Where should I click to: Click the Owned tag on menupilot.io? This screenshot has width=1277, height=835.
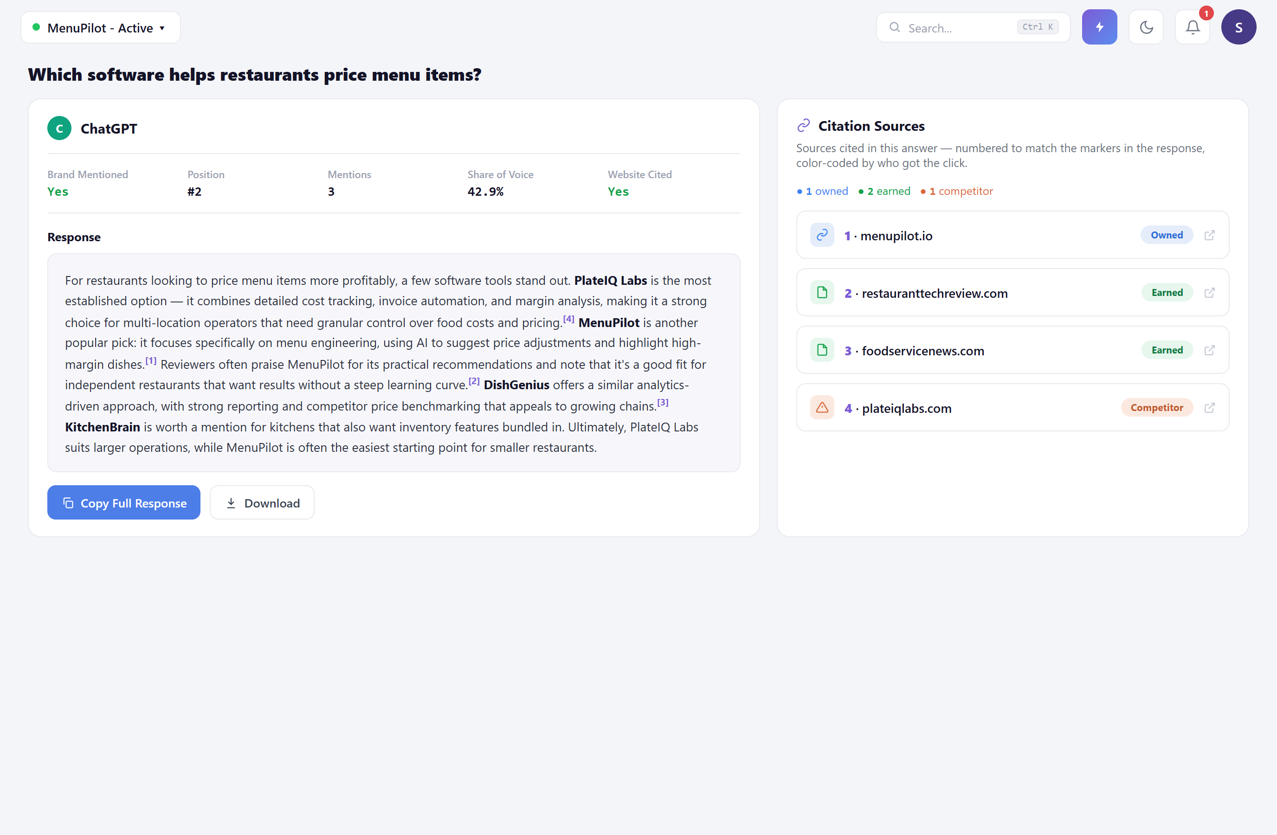1167,235
